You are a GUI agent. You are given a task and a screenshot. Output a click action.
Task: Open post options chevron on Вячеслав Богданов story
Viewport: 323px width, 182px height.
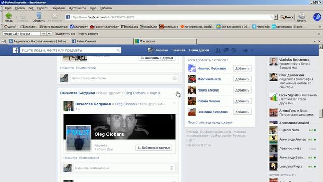click(174, 103)
